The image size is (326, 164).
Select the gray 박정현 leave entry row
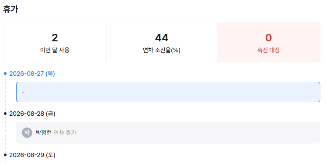click(x=168, y=133)
